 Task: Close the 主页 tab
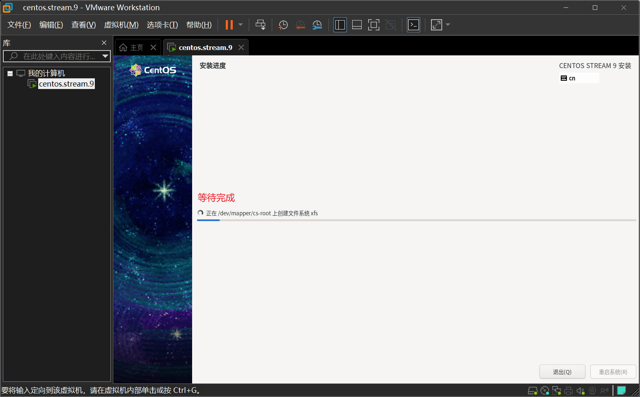[x=154, y=48]
